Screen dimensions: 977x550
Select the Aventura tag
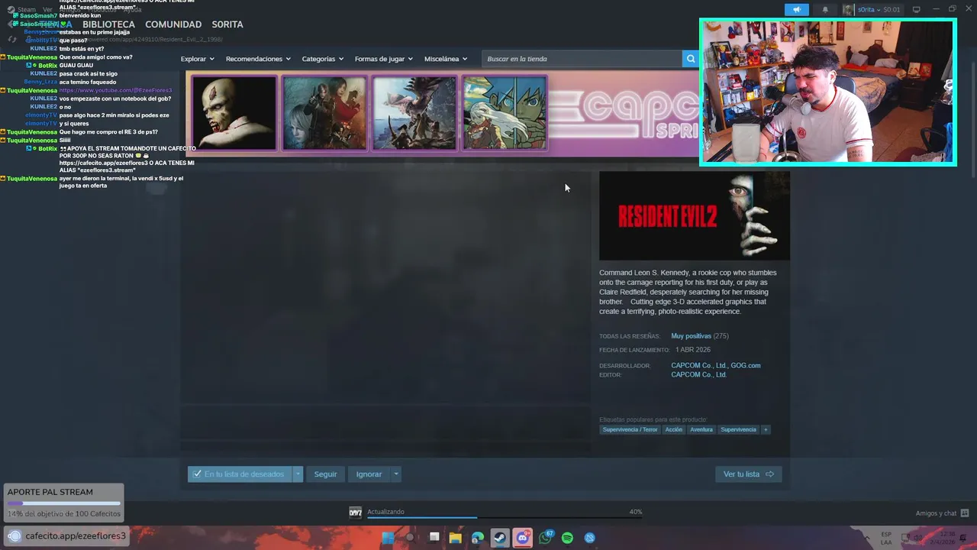point(701,429)
